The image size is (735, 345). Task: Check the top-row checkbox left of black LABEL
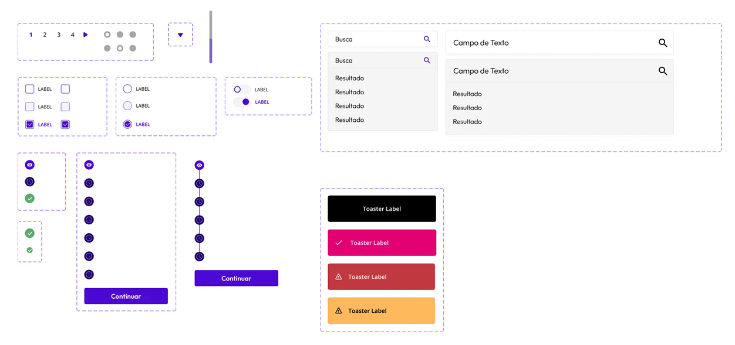[x=30, y=89]
